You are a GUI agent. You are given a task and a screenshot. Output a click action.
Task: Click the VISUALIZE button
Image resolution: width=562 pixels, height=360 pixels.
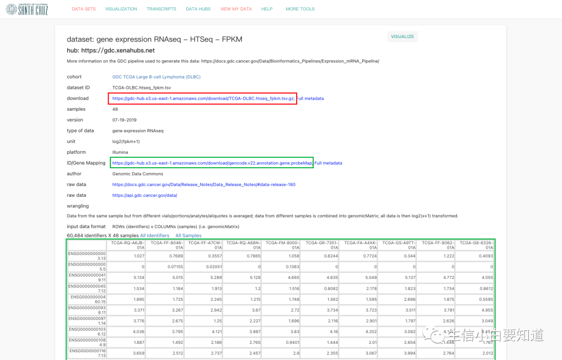[402, 36]
